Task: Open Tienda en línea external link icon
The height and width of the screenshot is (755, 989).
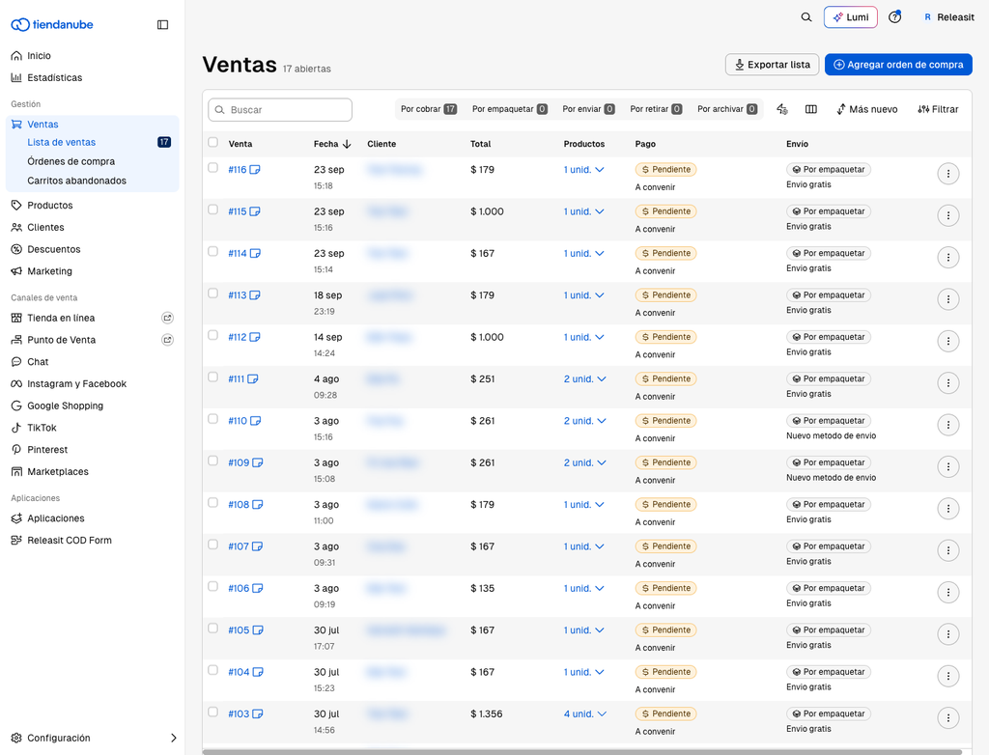Action: coord(167,318)
